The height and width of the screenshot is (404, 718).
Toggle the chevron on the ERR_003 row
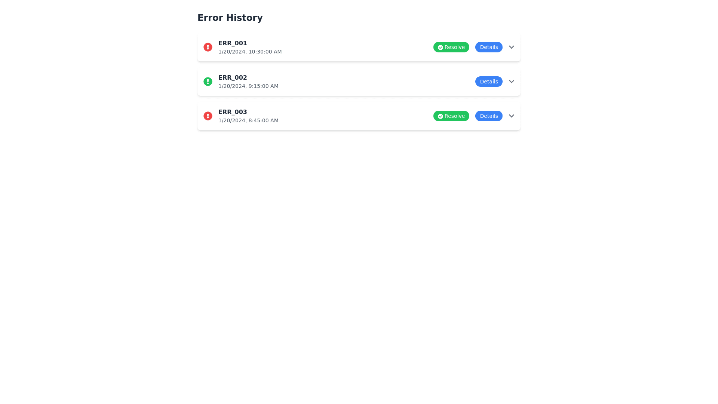(x=511, y=116)
